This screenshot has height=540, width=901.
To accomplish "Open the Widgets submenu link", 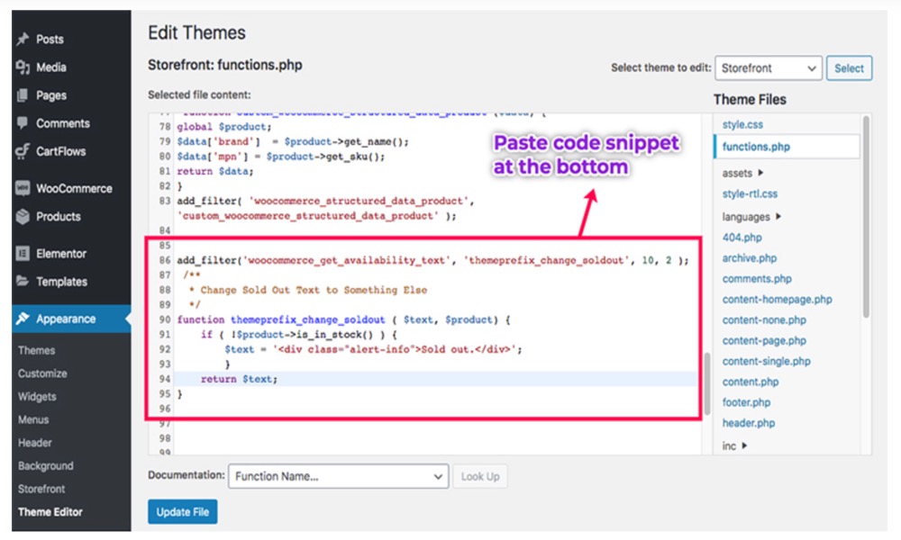I will pos(37,397).
